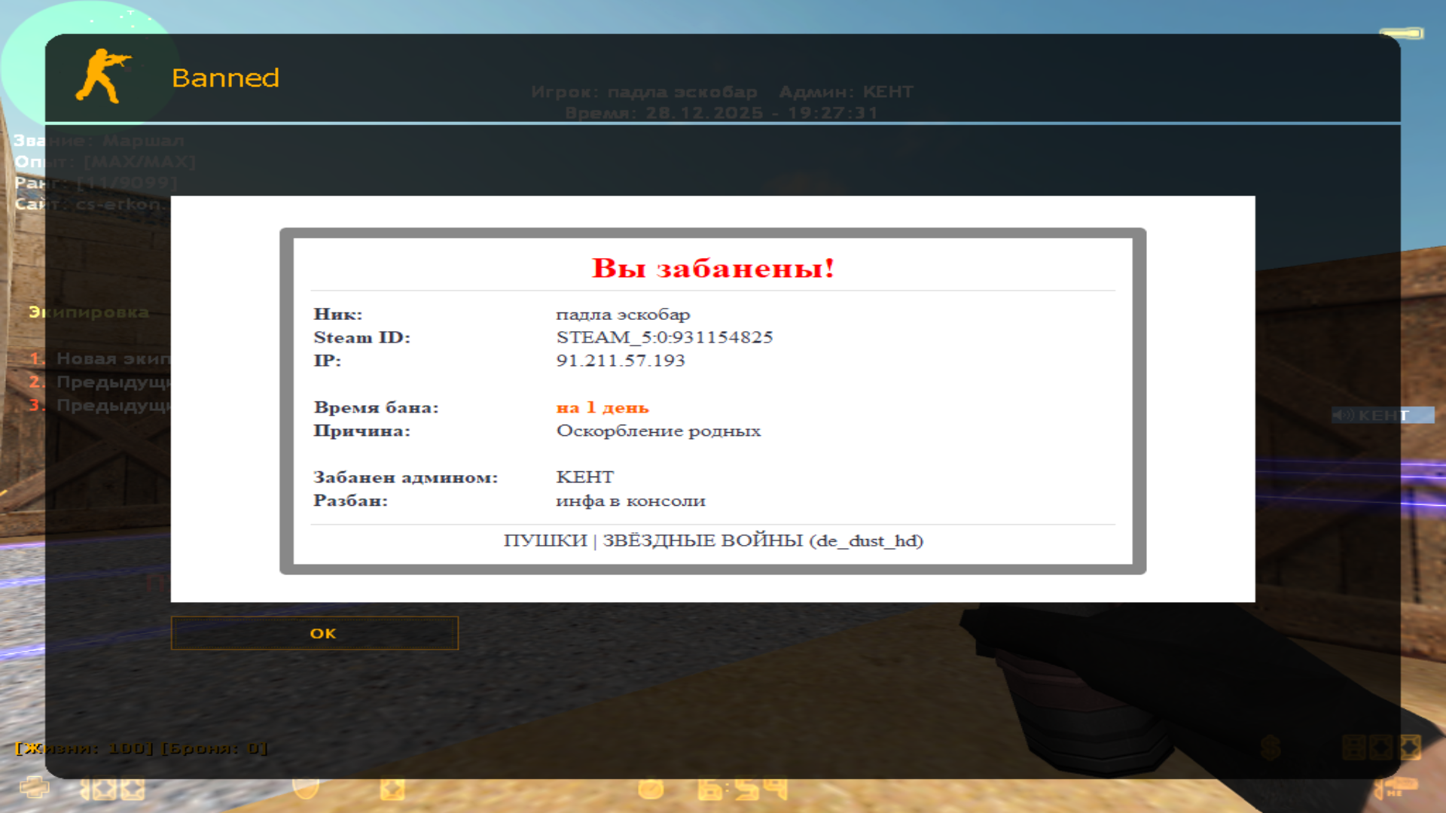Click the dollar money HUD icon
1446x813 pixels.
[x=1271, y=748]
